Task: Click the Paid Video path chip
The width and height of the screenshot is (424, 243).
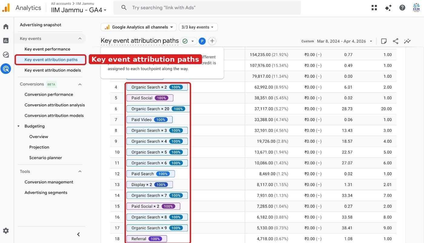Action: pos(150,120)
